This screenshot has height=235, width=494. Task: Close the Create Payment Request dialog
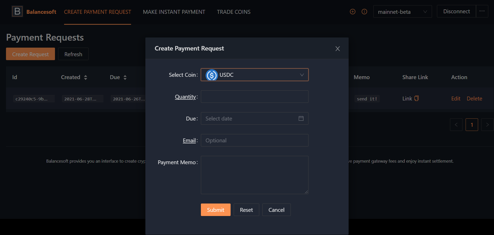click(x=338, y=49)
